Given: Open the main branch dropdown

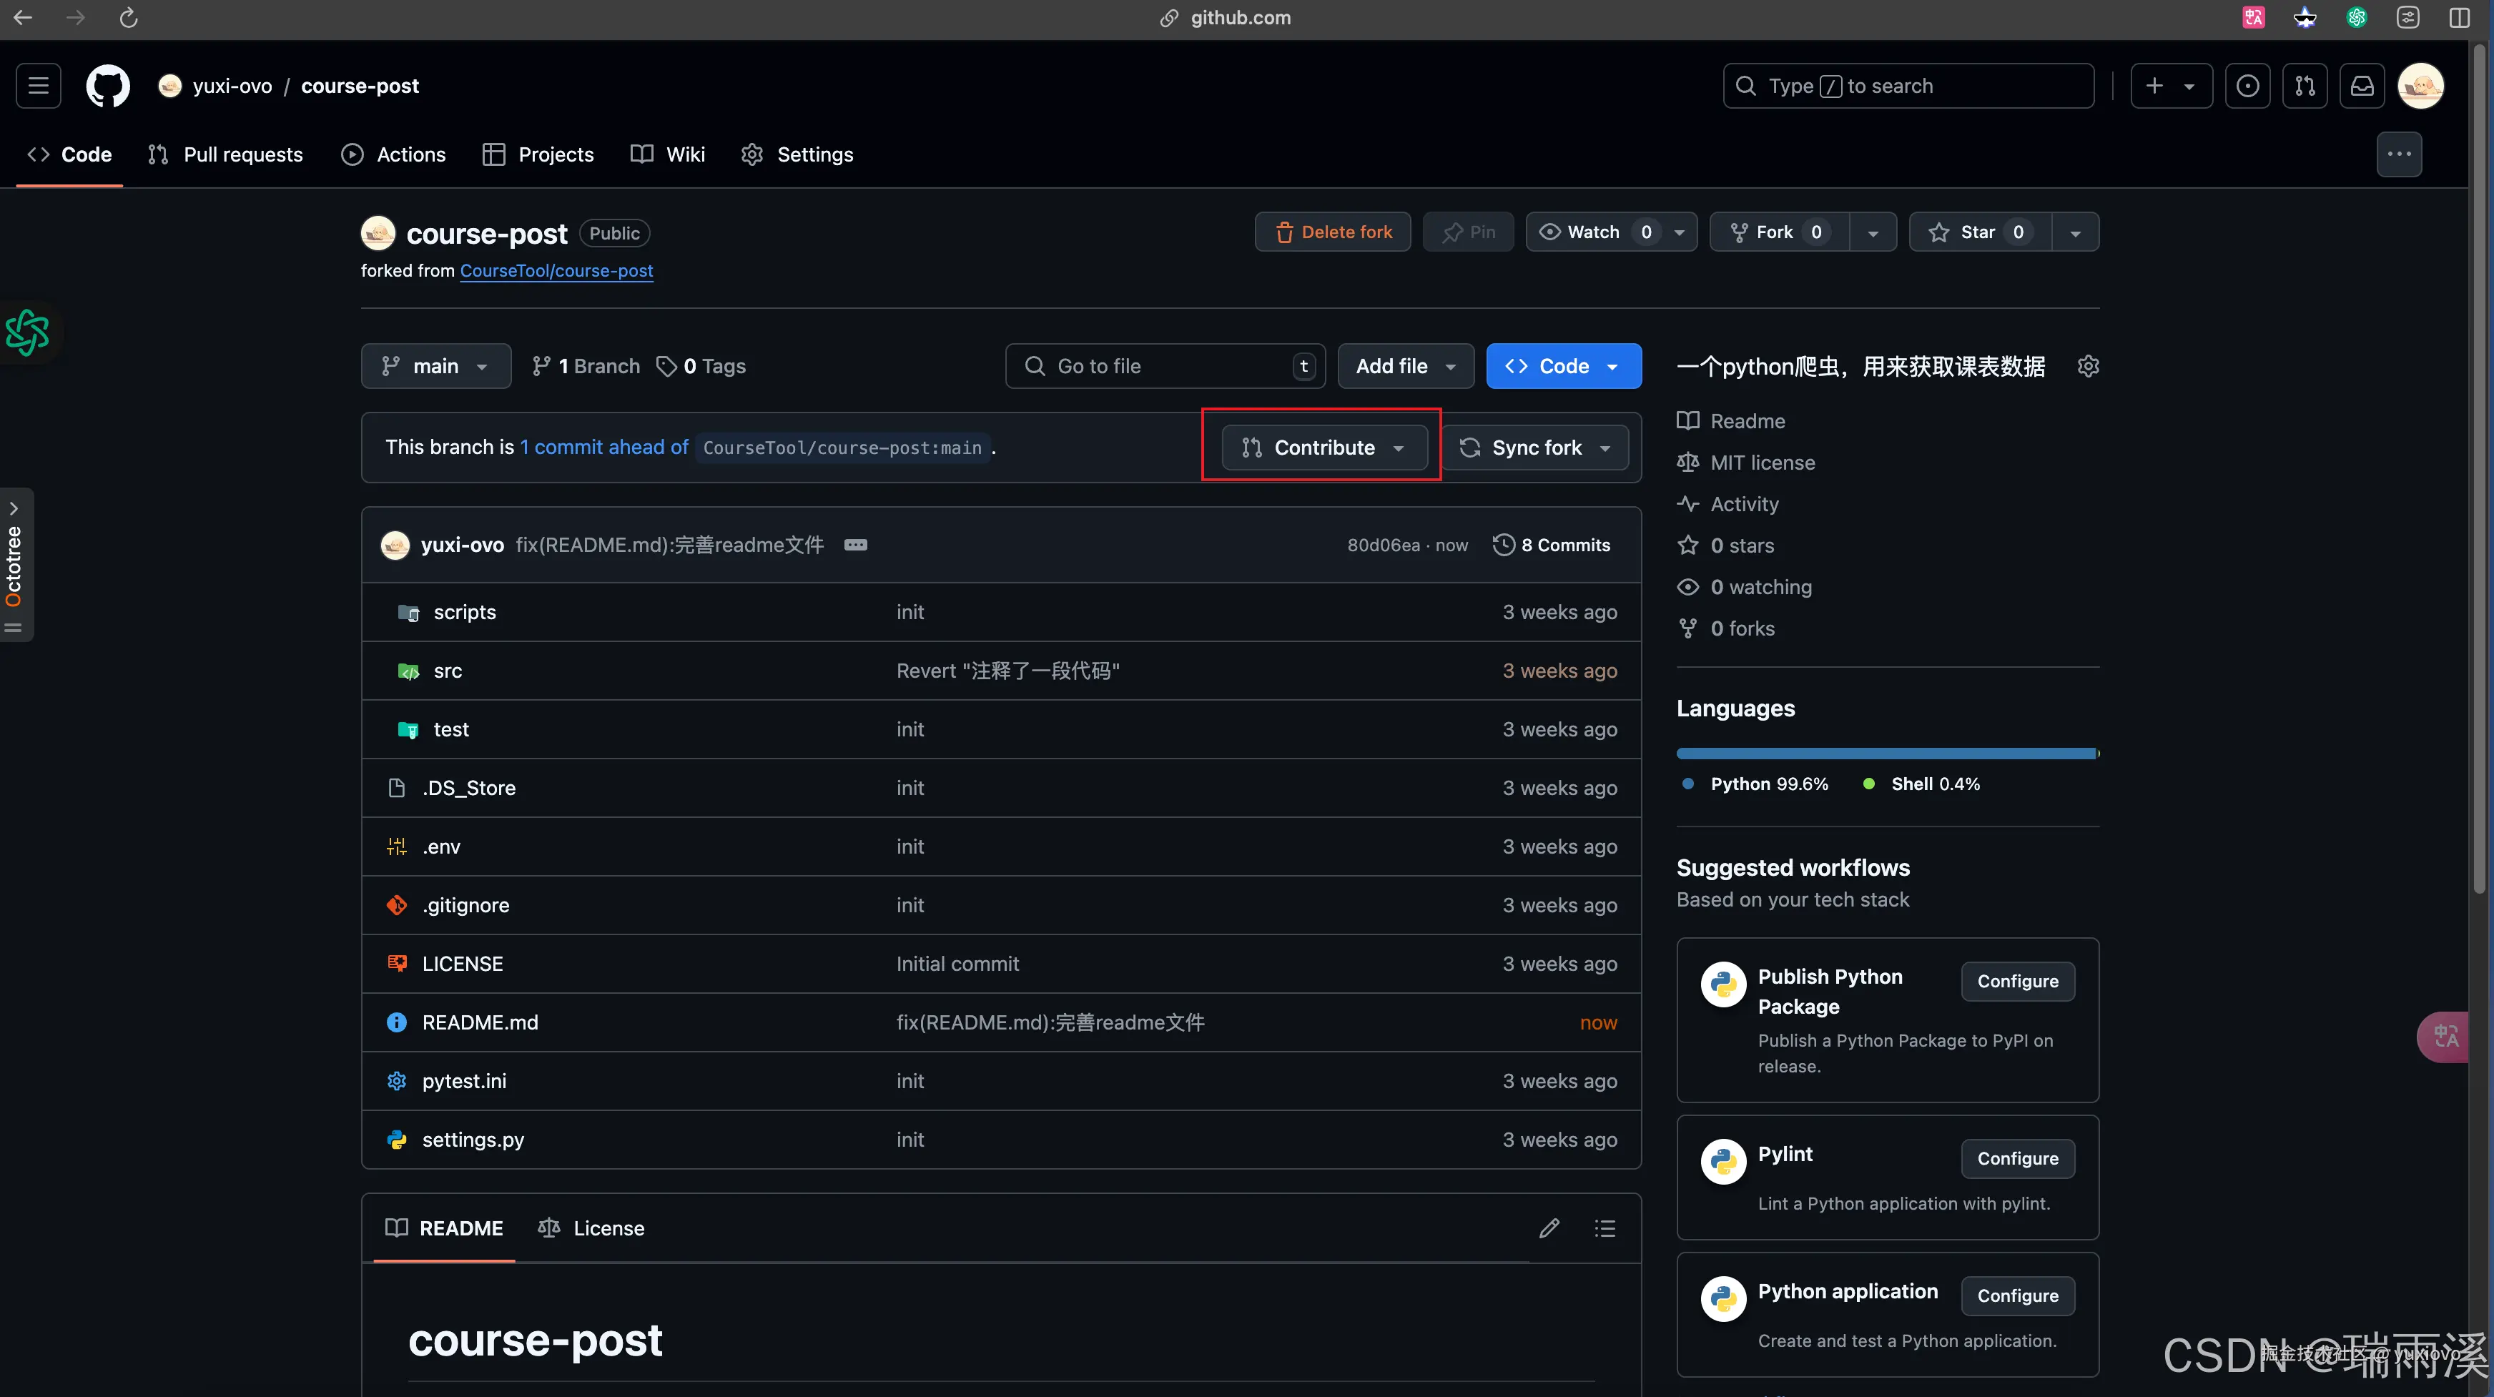Looking at the screenshot, I should 435,366.
